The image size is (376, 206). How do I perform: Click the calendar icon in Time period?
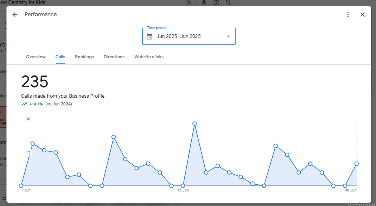pos(150,36)
